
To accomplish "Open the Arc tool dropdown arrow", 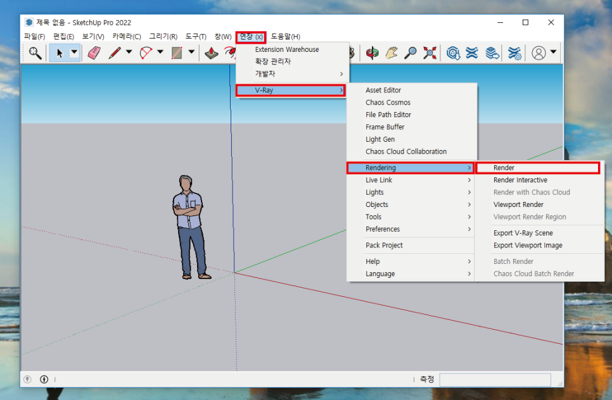I will click(160, 52).
